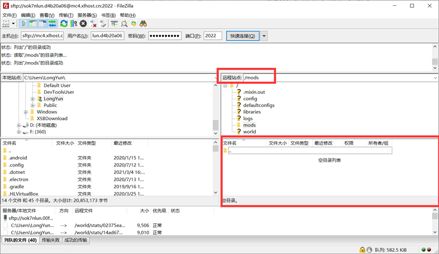Select the mods folder in remote tree
Viewport: 439px width, 254px height.
tap(249, 125)
